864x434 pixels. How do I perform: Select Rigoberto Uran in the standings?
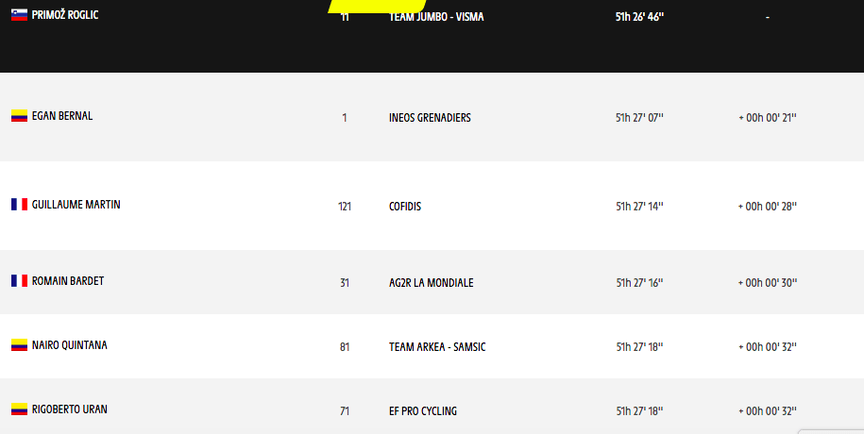pyautogui.click(x=70, y=409)
